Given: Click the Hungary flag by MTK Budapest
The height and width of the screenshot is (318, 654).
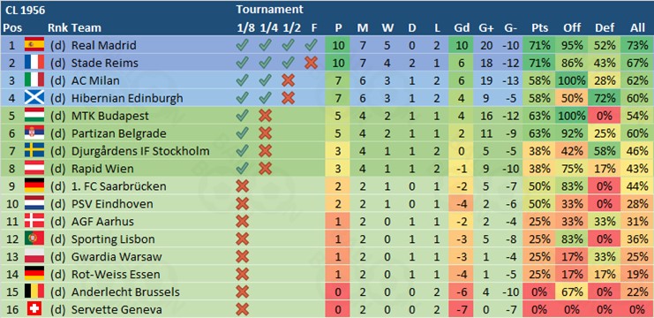Looking at the screenshot, I should (x=34, y=116).
